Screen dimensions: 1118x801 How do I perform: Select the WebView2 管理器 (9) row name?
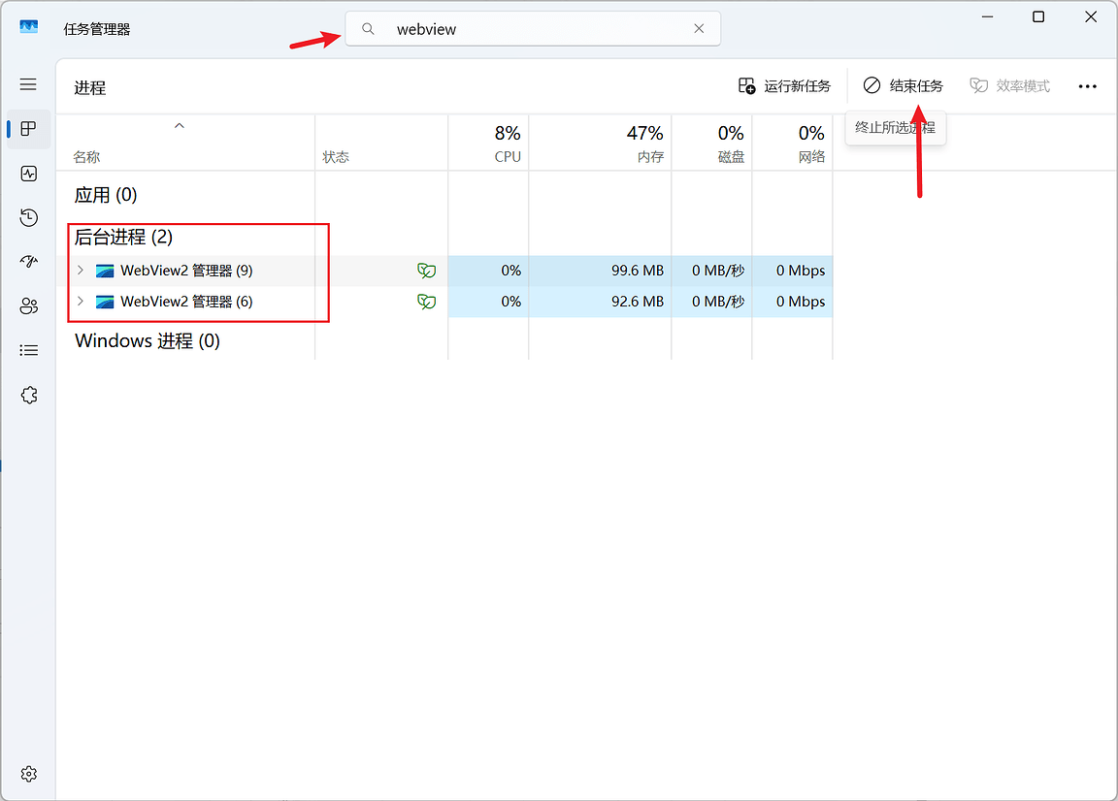click(x=186, y=271)
